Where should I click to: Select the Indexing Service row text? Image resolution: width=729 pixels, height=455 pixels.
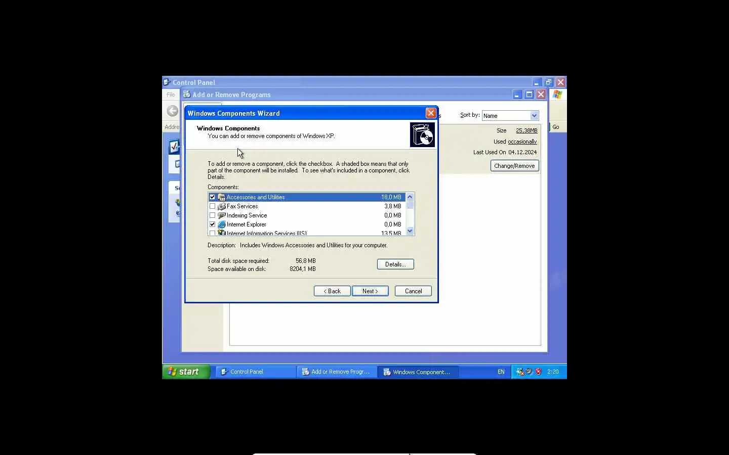(247, 215)
